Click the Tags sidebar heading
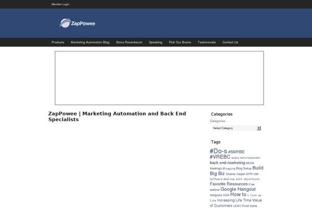 pos(216,142)
